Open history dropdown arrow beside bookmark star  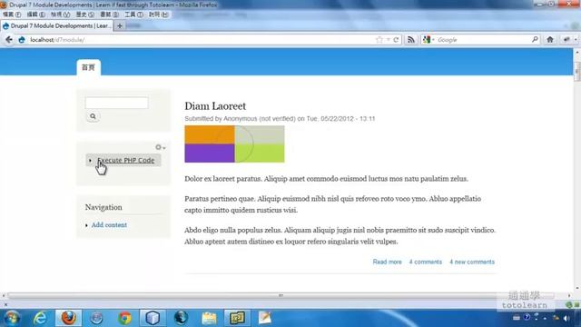pyautogui.click(x=388, y=40)
